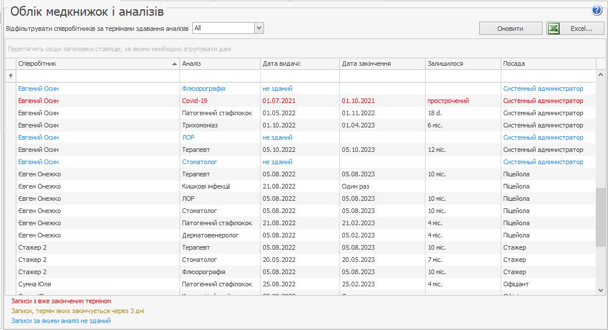This screenshot has width=608, height=330.
Task: Click the Залишилося column header
Action: (x=462, y=64)
